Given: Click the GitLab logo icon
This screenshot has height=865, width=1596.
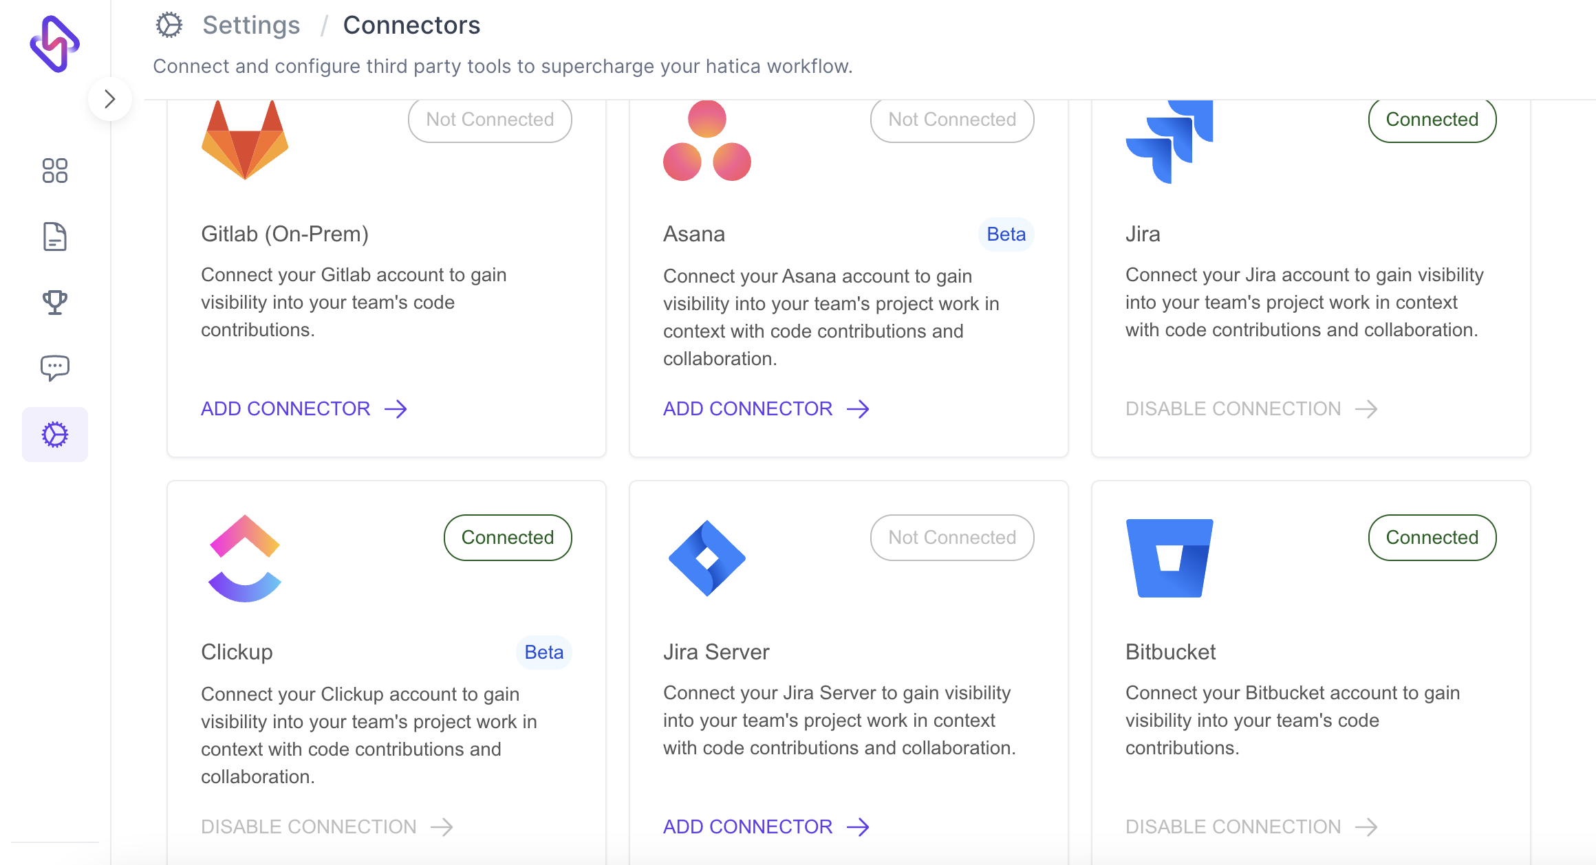Looking at the screenshot, I should pyautogui.click(x=245, y=140).
